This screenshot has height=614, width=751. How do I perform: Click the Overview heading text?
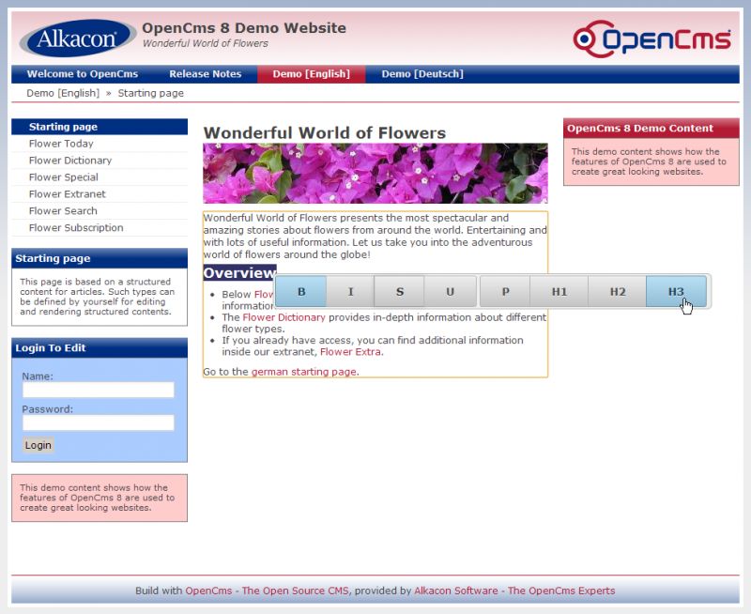tap(239, 273)
